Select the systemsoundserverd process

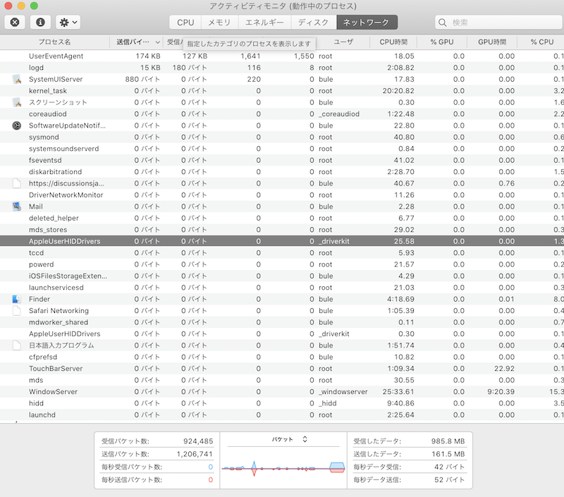pyautogui.click(x=282, y=149)
